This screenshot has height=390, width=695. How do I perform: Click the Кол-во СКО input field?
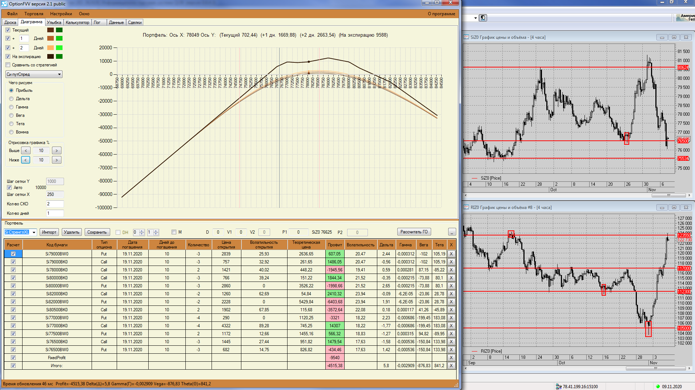(55, 204)
